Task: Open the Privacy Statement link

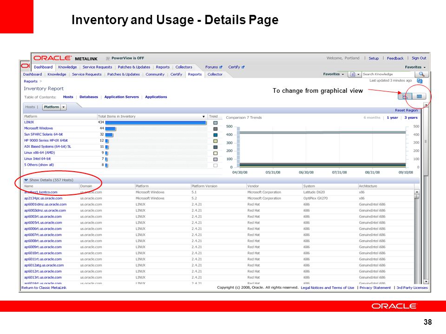Action: pyautogui.click(x=375, y=288)
